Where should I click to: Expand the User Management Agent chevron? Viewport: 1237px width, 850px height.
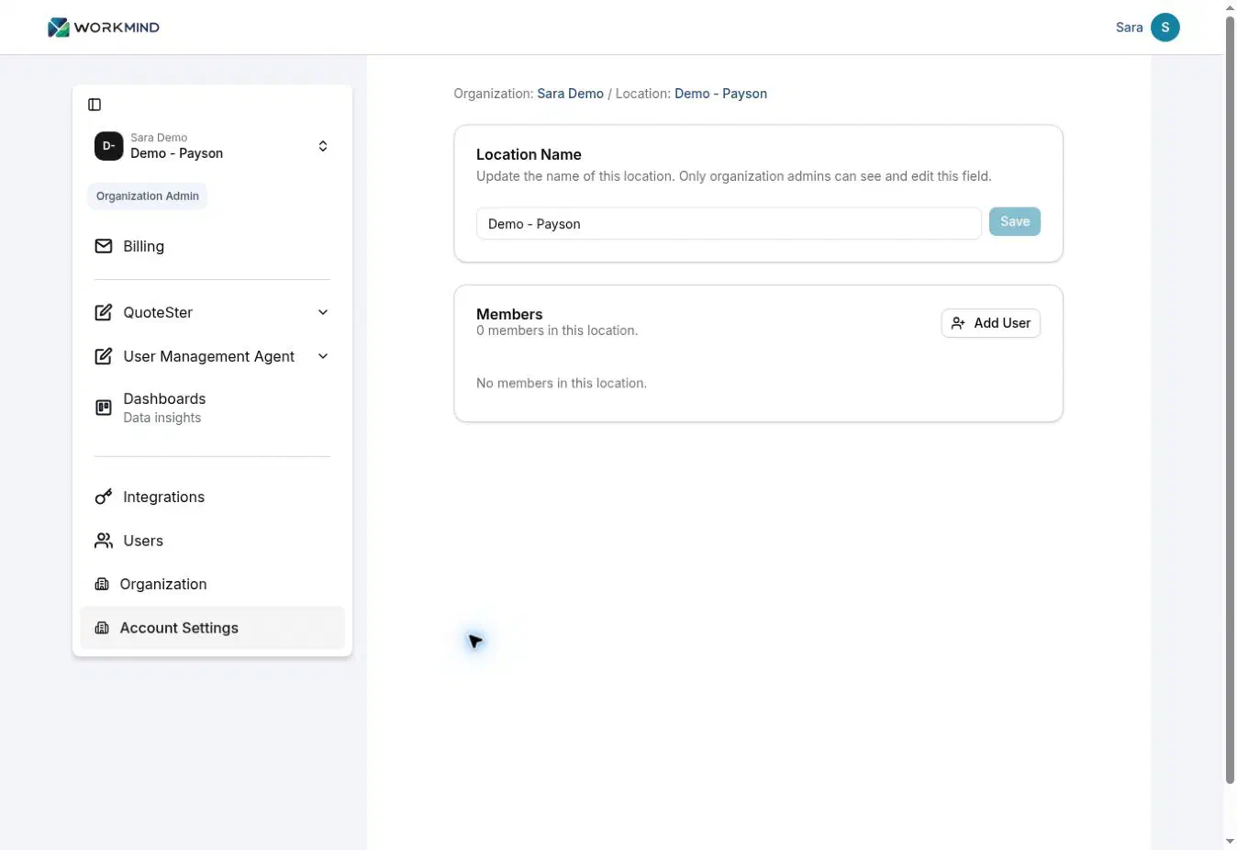pyautogui.click(x=323, y=356)
